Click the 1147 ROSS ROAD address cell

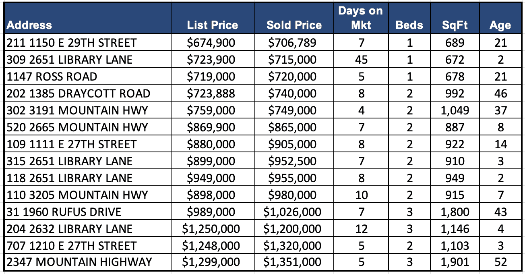52,77
